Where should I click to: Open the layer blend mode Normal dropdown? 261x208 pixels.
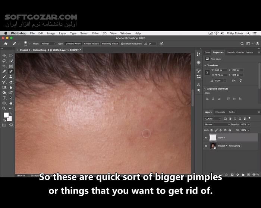tap(213, 124)
